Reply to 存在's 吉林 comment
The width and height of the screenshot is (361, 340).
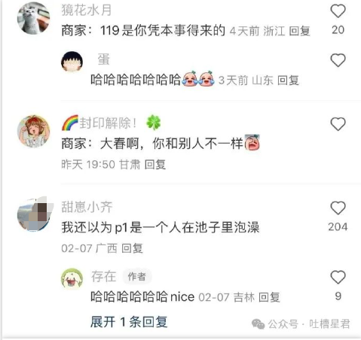tap(269, 297)
